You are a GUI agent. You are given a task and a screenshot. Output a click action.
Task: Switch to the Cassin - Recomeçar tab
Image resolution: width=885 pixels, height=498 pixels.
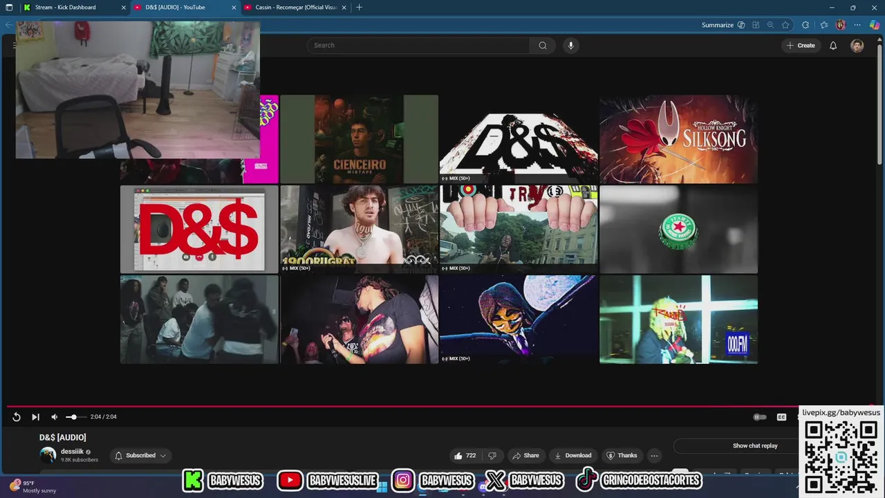[x=294, y=7]
